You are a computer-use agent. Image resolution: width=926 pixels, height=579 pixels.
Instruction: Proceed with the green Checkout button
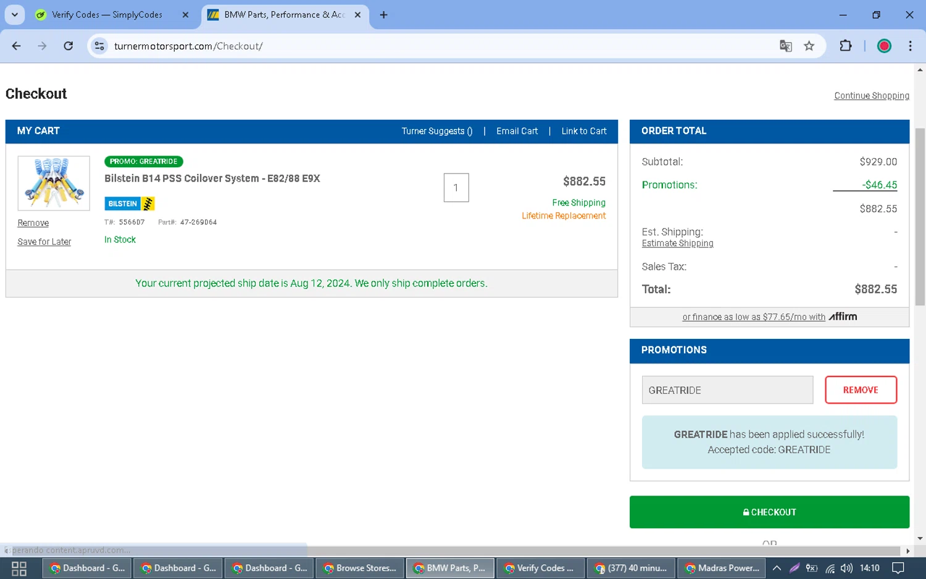click(x=769, y=512)
